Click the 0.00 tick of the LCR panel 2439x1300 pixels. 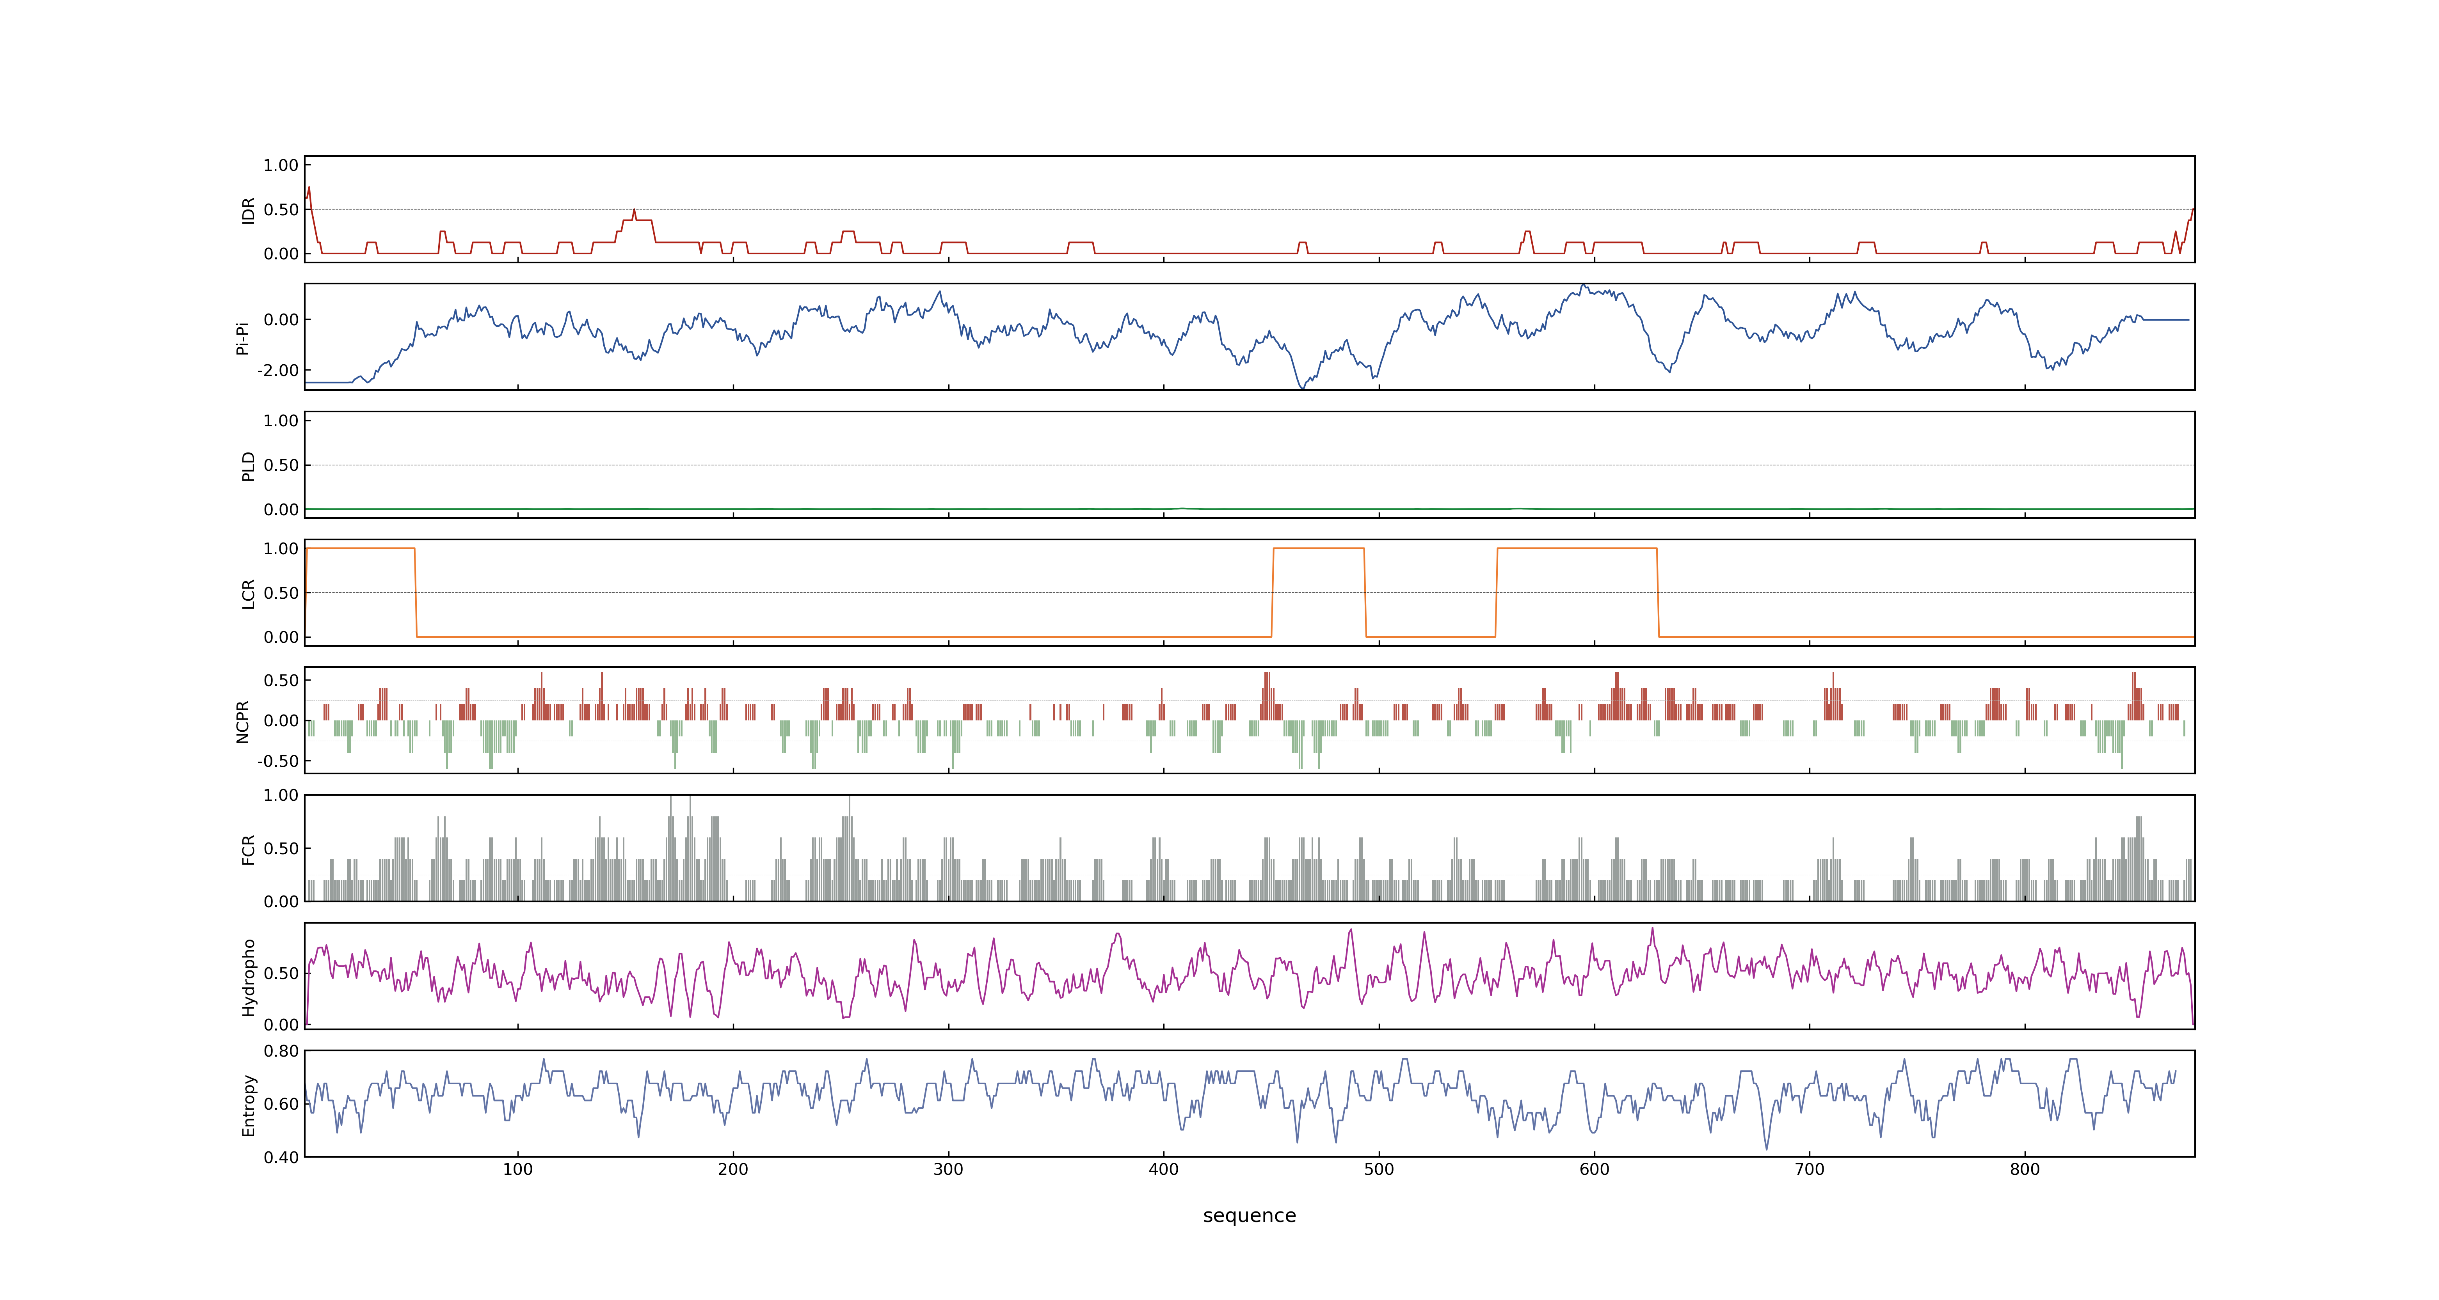(x=281, y=638)
